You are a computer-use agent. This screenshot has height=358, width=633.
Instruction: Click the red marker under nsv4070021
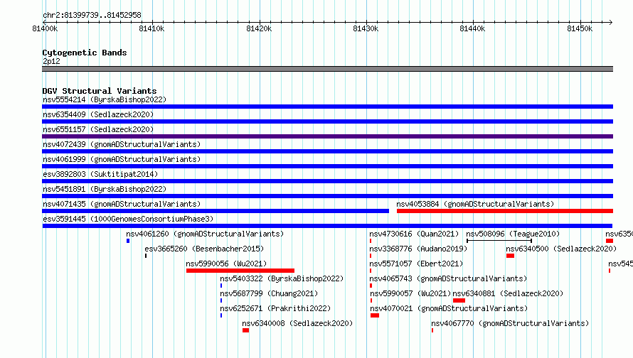[x=375, y=315]
